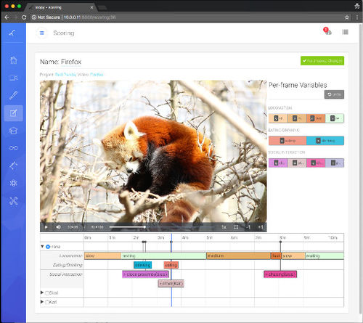Click the gray undo button

pos(334,94)
